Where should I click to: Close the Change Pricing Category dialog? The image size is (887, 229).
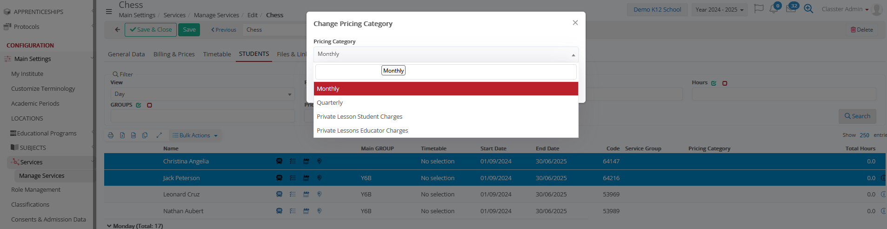coord(575,23)
